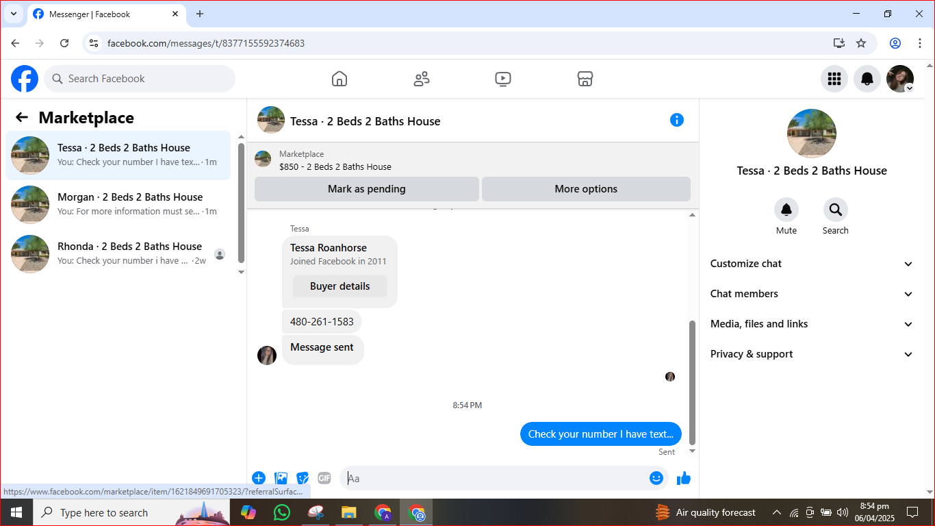Click the 480-261-1583 message bubble

(x=322, y=321)
